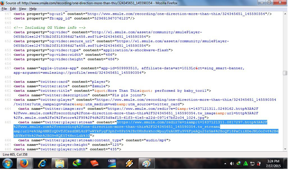The width and height of the screenshot is (288, 170).
Task: Open the CALD3 dictionary taskbar icon
Action: [112, 164]
